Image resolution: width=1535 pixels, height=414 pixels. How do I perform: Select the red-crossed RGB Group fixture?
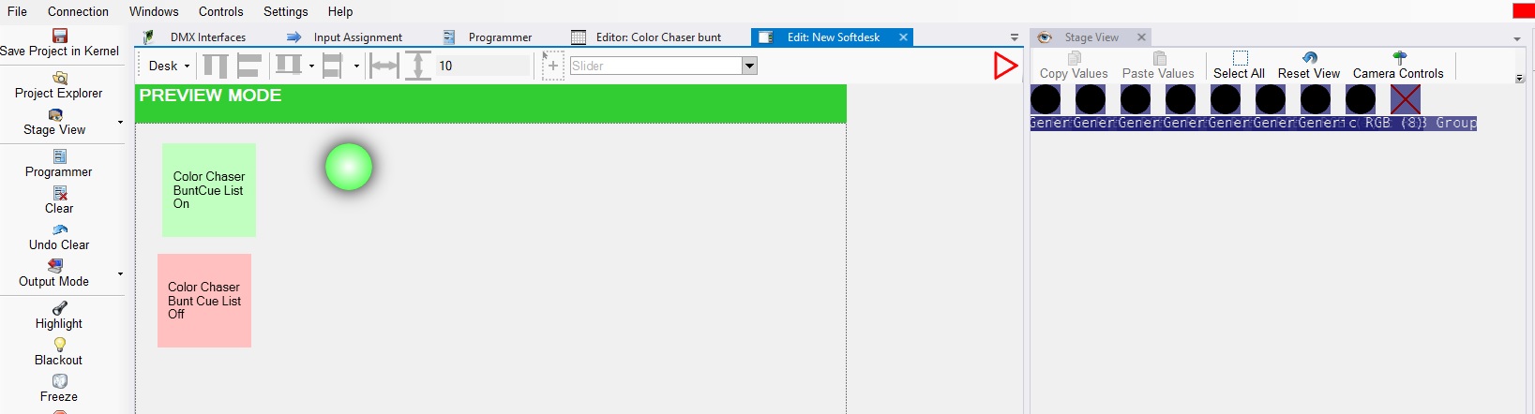coord(1405,99)
